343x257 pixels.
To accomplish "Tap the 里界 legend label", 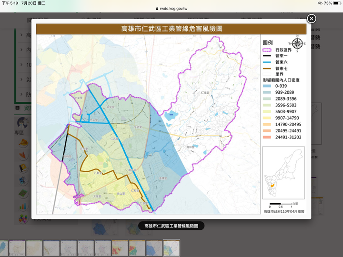I will [x=279, y=74].
